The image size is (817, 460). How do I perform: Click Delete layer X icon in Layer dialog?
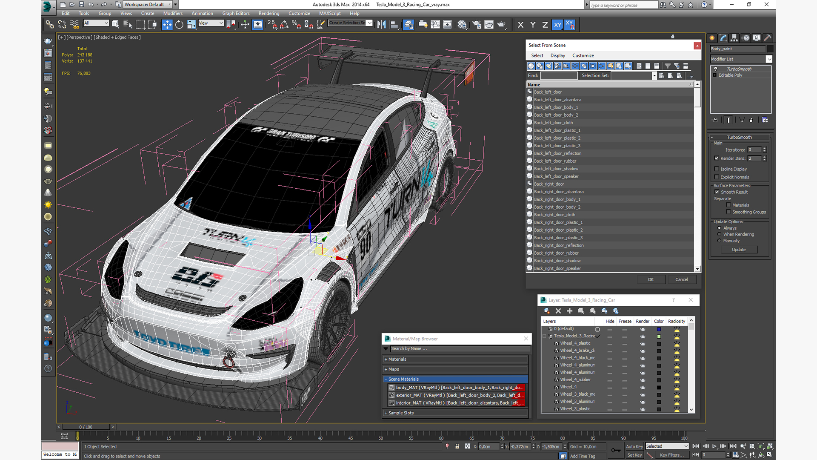click(558, 311)
